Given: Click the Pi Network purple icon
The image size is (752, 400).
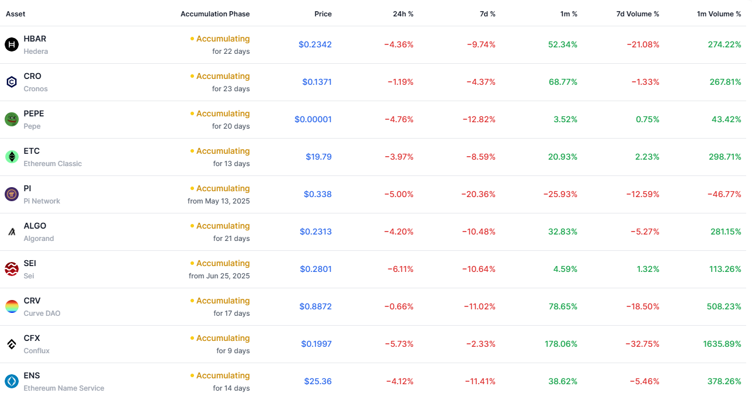Looking at the screenshot, I should [x=12, y=194].
